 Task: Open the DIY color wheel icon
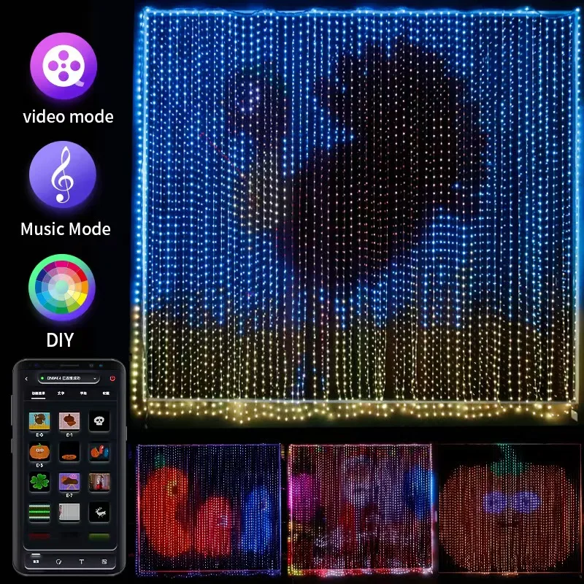62,288
